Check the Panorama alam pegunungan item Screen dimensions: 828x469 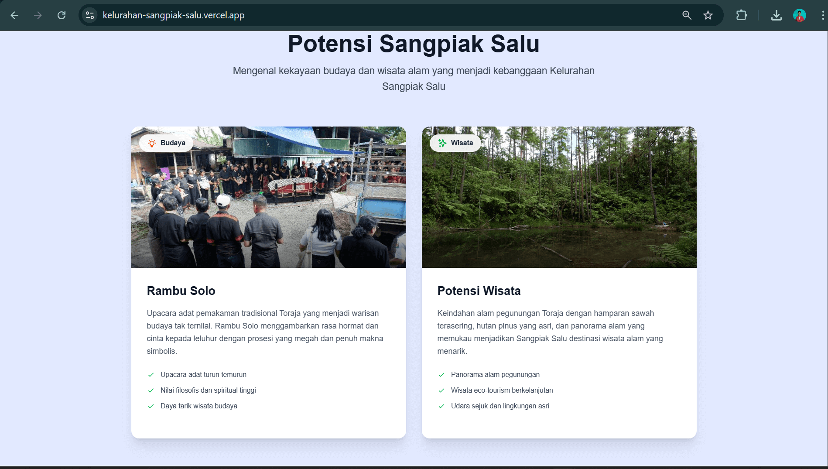[x=441, y=374]
